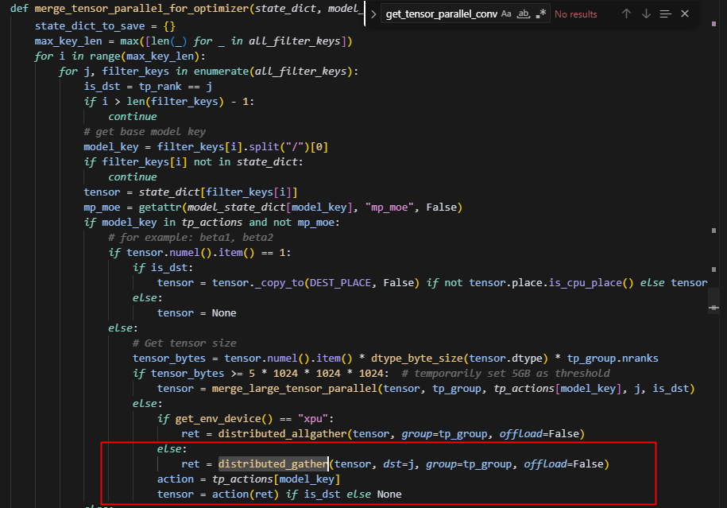727x508 pixels.
Task: Toggle Find in Selection icon
Action: 666,14
